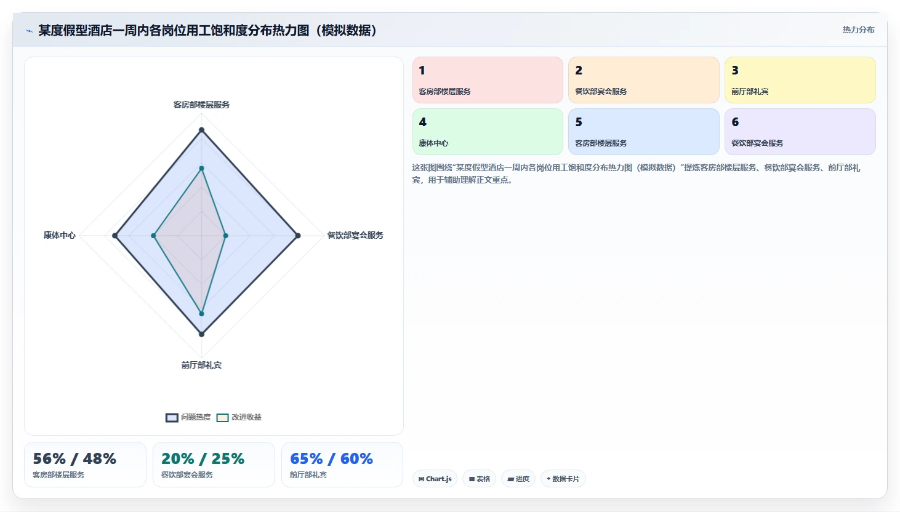Image resolution: width=900 pixels, height=512 pixels.
Task: Open card 4 康体中心
Action: pyautogui.click(x=488, y=132)
